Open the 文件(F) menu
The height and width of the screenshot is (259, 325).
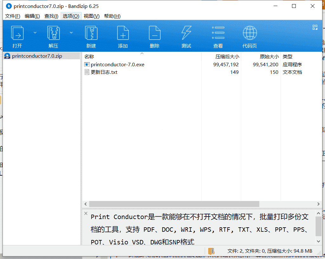[12, 16]
